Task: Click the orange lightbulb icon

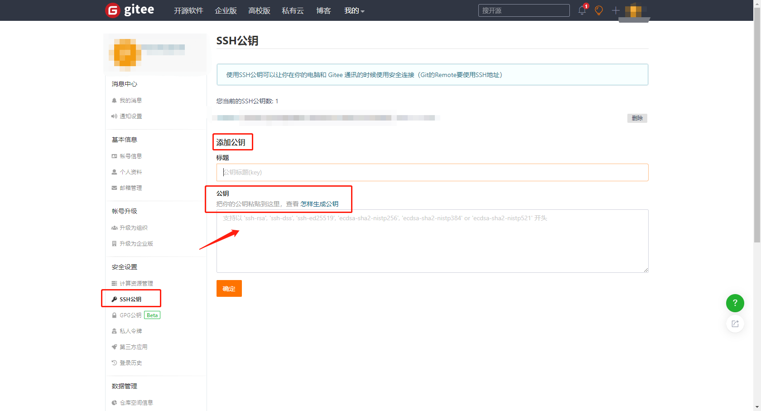Action: tap(599, 10)
